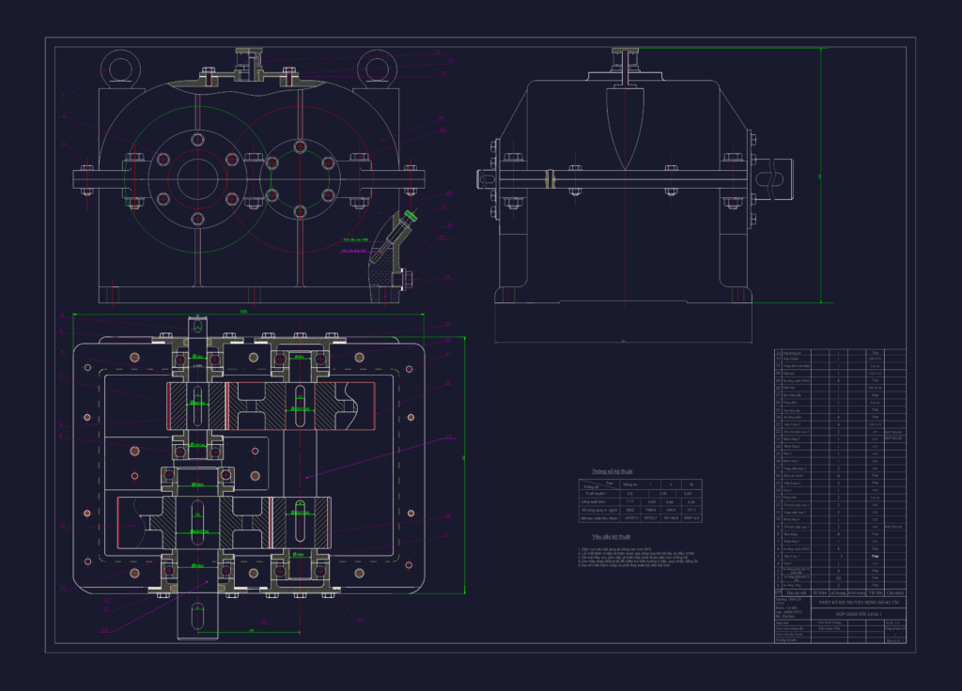Viewport: 962px width, 691px height.
Task: Select technical requirement line 1 text
Action: [614, 549]
